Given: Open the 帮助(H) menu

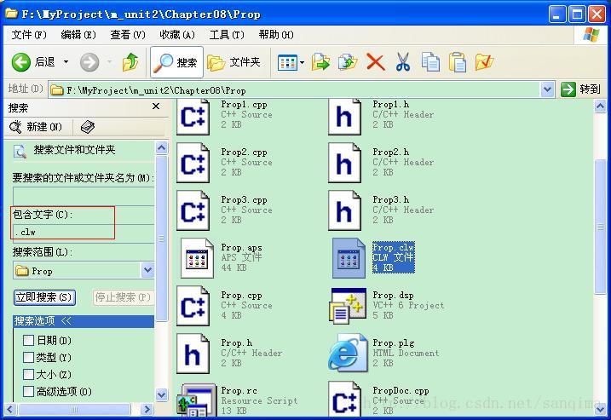Looking at the screenshot, I should (276, 35).
